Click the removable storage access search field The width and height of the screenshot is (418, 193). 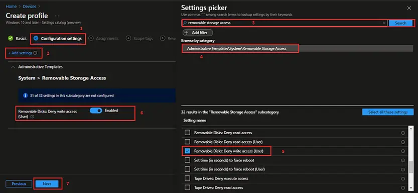coord(284,23)
